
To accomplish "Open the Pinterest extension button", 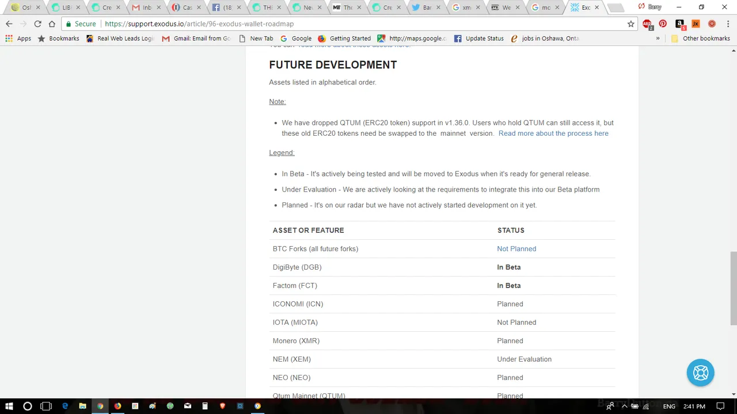I will tap(663, 24).
